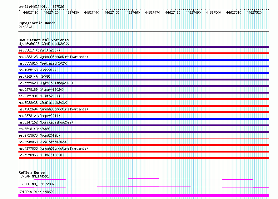This screenshot has width=278, height=199.
Task: Click the TSPEAR|NM_144991 gene label
Action: tap(34, 176)
